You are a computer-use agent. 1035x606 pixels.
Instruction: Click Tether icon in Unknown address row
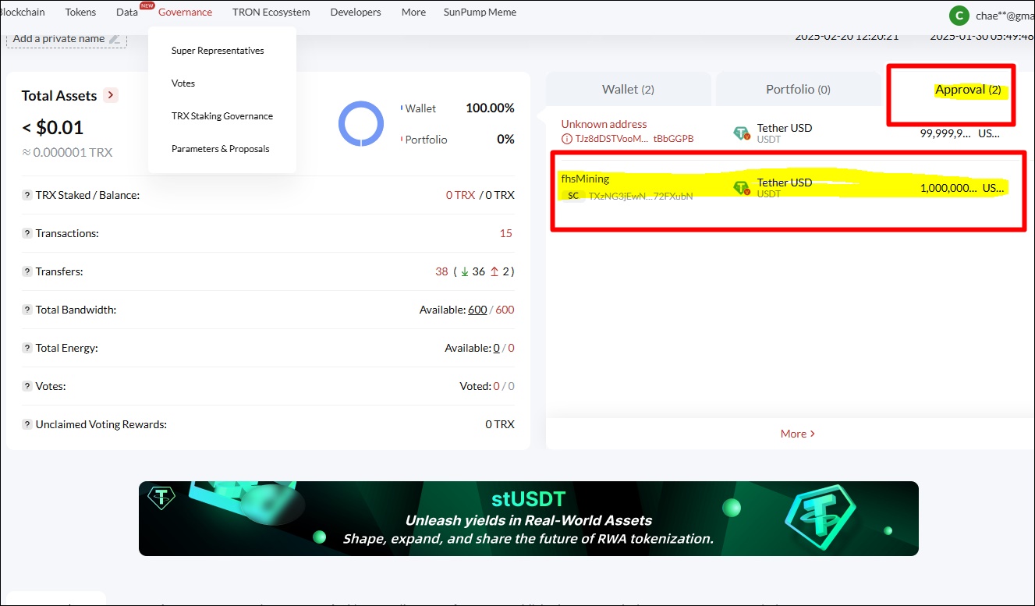742,133
